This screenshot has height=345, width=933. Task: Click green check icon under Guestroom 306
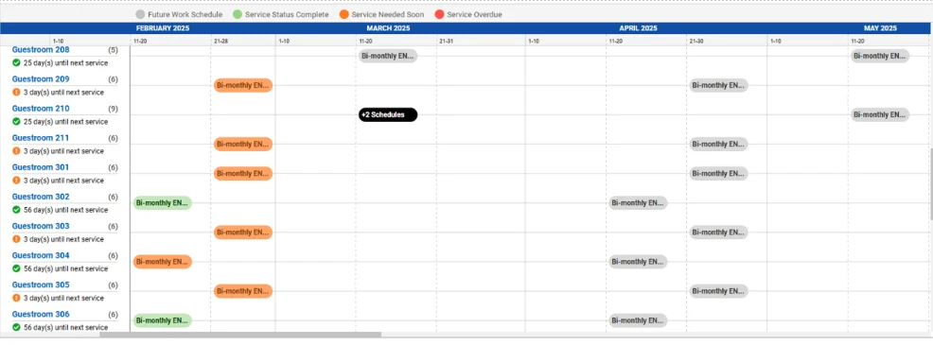16,327
